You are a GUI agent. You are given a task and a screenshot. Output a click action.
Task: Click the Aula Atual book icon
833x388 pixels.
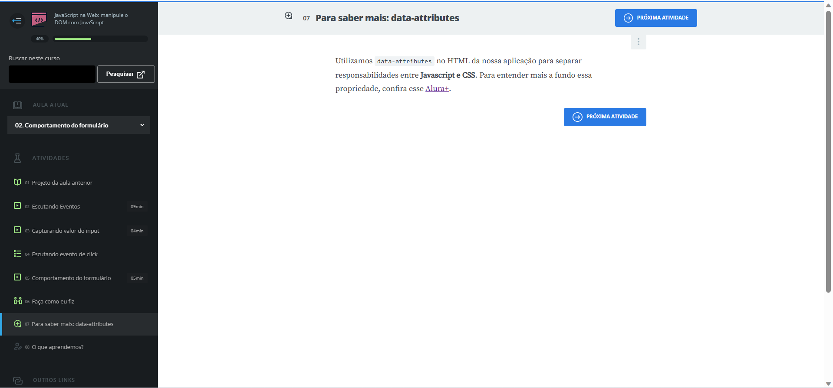(17, 105)
